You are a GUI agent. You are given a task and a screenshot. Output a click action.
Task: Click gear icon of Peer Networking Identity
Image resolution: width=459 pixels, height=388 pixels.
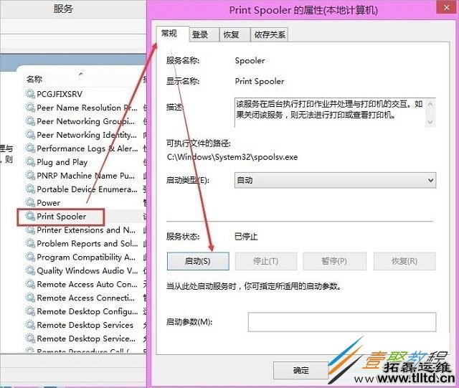30,135
